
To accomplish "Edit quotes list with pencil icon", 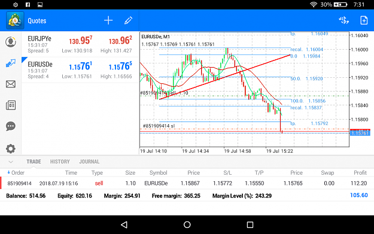I will (x=128, y=20).
